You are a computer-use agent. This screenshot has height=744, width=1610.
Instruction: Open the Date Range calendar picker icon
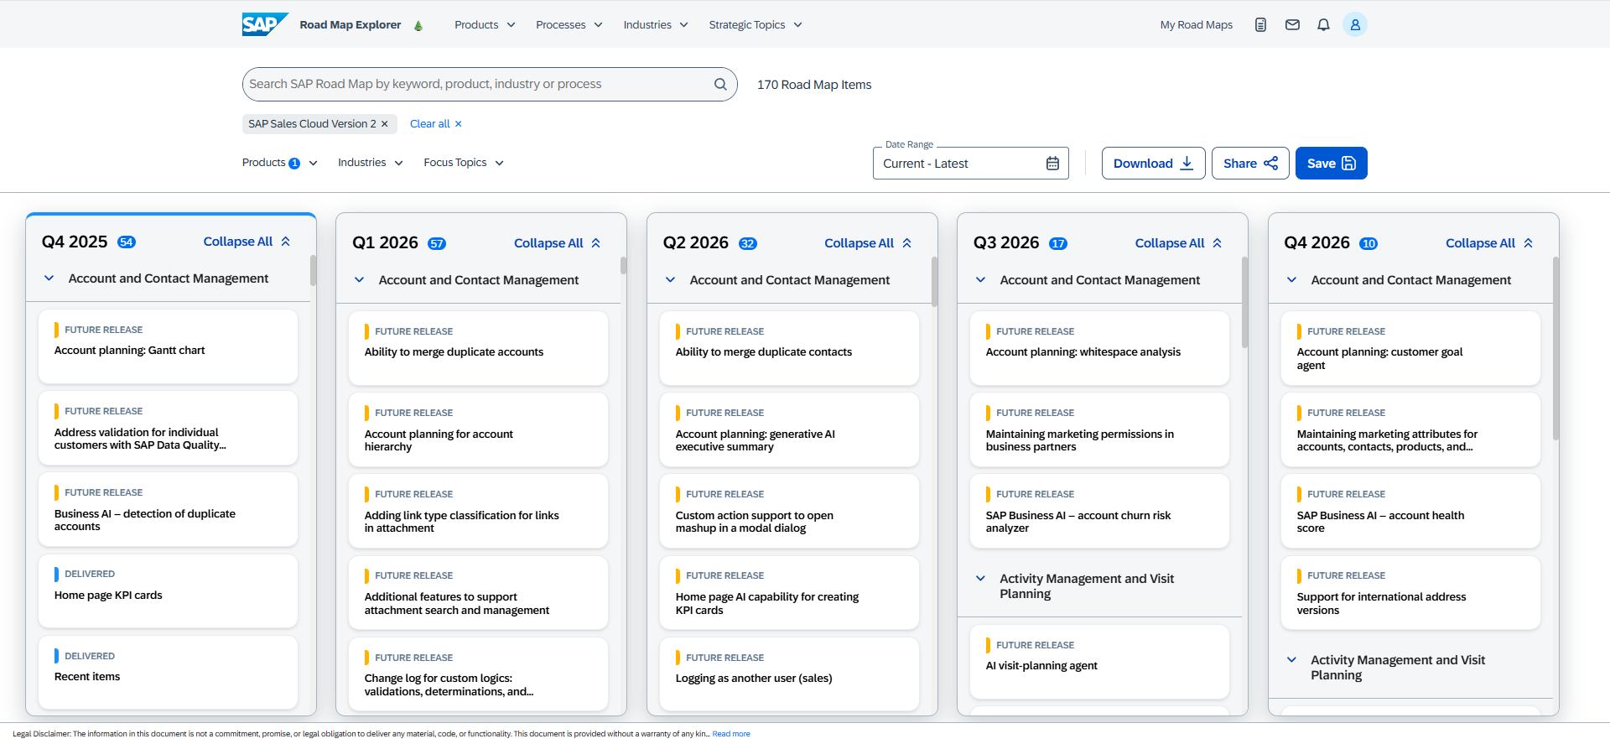pyautogui.click(x=1052, y=164)
